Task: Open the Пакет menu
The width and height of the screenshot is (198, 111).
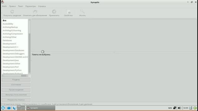Action: coord(20,6)
